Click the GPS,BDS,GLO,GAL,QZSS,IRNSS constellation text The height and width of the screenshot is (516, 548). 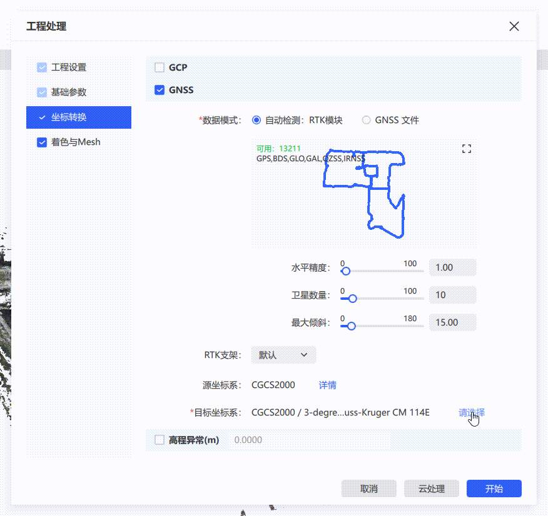[311, 159]
